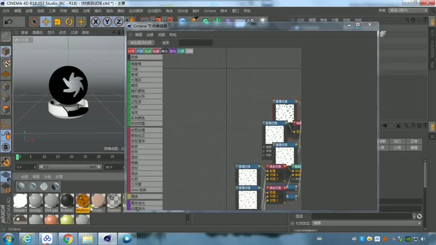The height and width of the screenshot is (245, 436).
Task: Select the 三平面 node in the node list
Action: [x=145, y=184]
